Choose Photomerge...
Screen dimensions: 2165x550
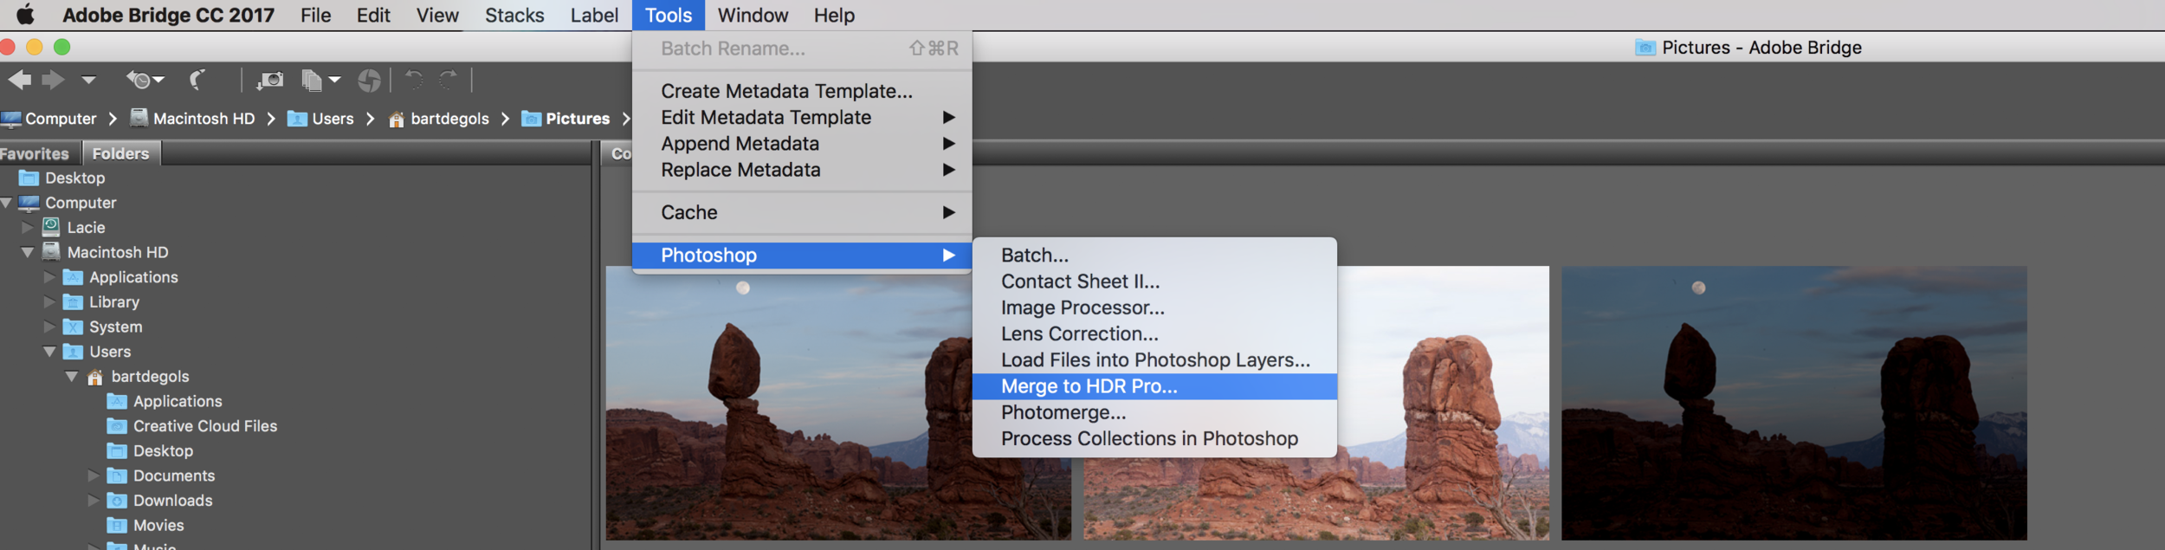pos(1154,412)
